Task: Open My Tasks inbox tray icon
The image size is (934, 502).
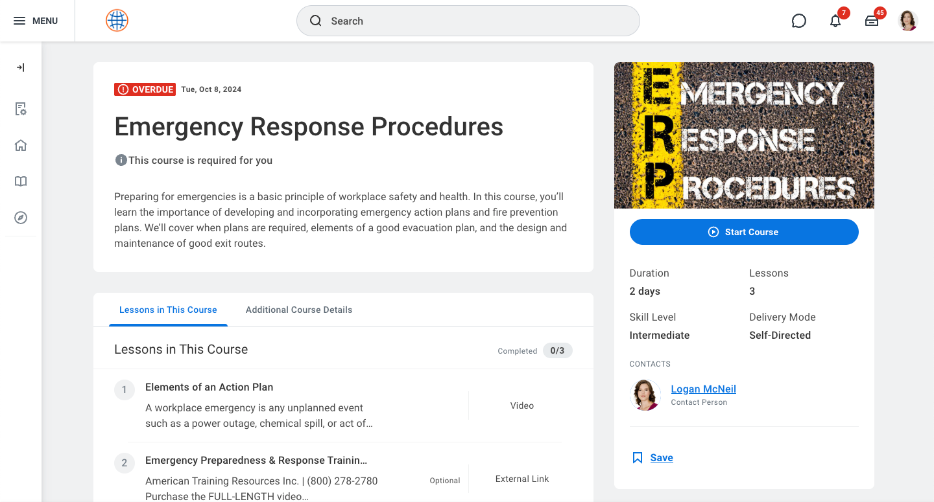Action: click(872, 21)
